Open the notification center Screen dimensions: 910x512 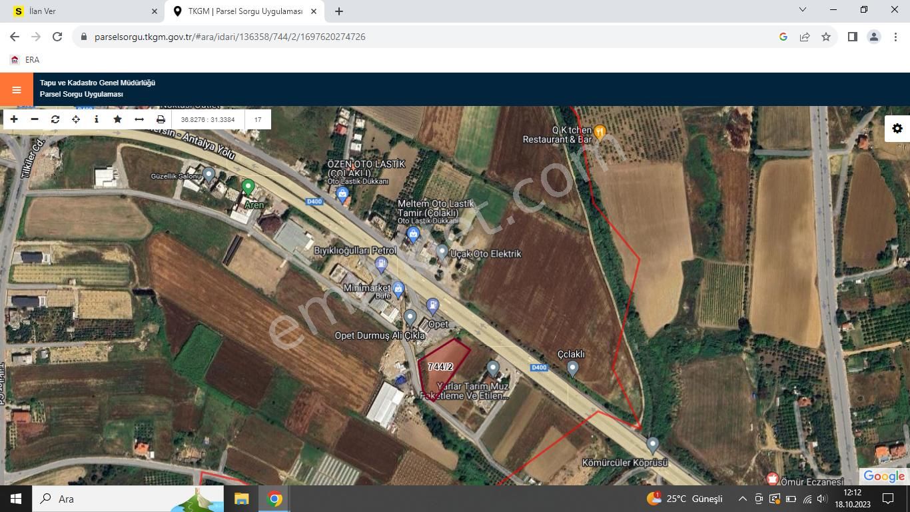pos(888,499)
